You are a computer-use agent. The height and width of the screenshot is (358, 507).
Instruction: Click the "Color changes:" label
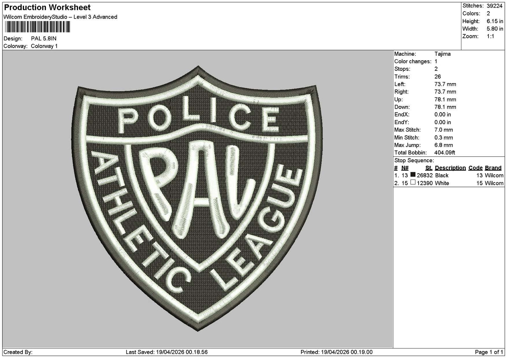413,61
